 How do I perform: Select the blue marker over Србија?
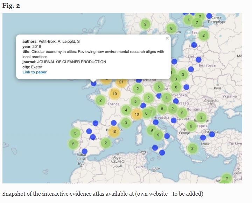click(174, 120)
